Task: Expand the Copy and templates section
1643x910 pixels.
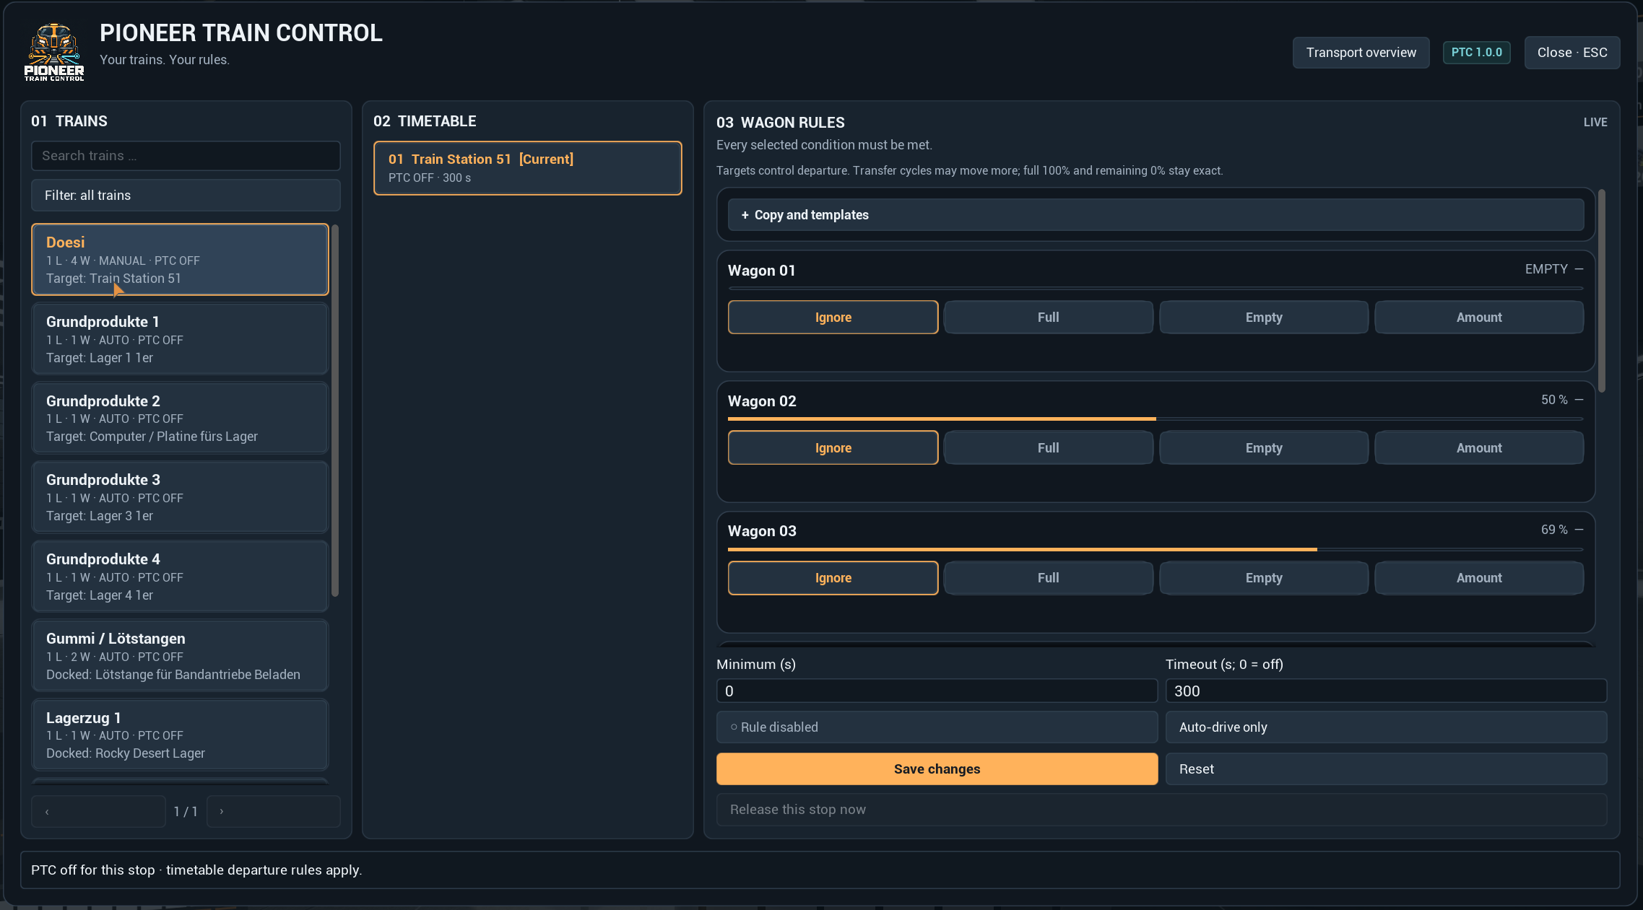Action: (x=1156, y=215)
